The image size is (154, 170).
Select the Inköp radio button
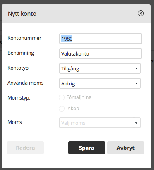62,109
